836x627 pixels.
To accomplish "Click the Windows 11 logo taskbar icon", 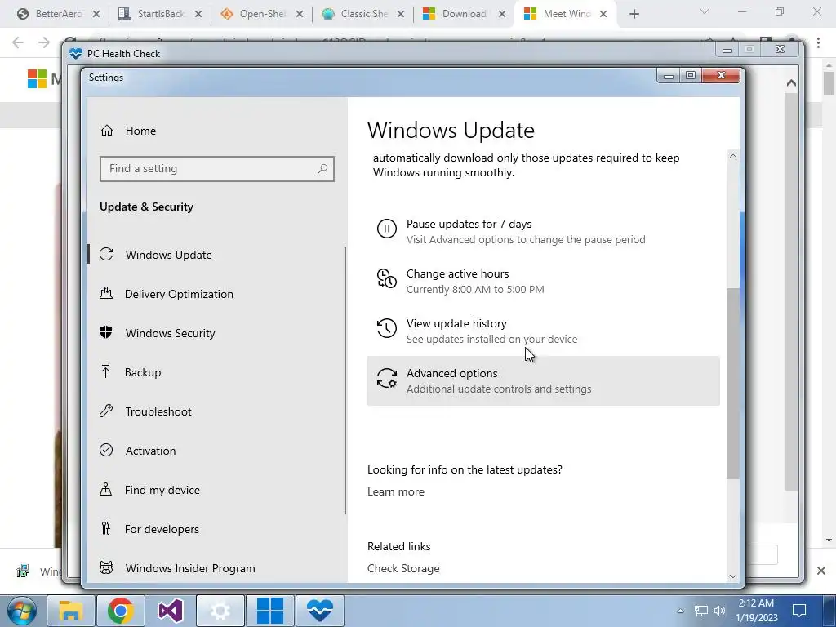I will 269,611.
